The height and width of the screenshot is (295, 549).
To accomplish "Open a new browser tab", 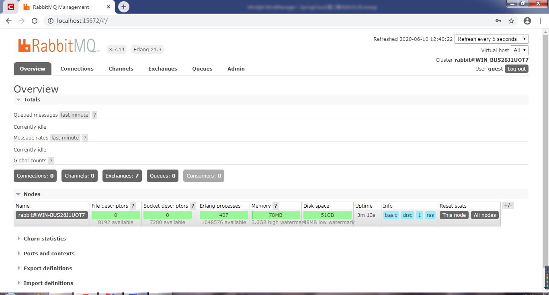I will pos(124,7).
